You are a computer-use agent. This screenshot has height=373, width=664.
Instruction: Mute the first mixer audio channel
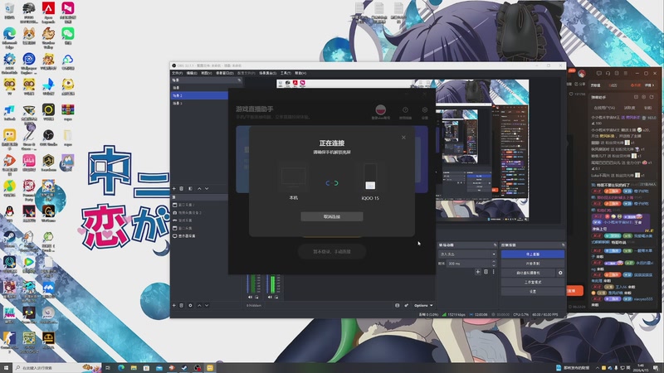tap(251, 298)
